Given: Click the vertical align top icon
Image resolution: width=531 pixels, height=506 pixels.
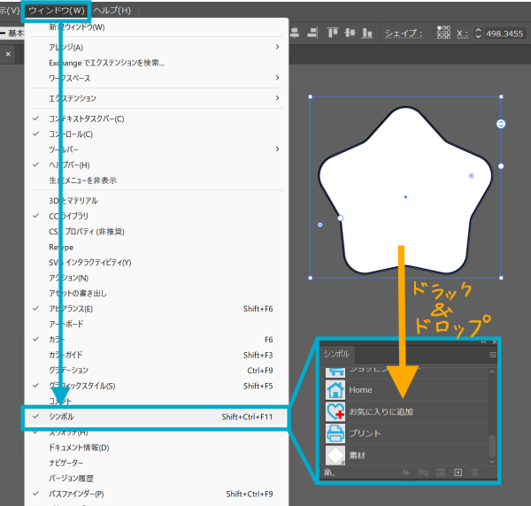Looking at the screenshot, I should point(333,33).
